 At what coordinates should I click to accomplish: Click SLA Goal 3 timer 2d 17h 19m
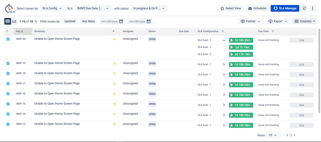[241, 54]
